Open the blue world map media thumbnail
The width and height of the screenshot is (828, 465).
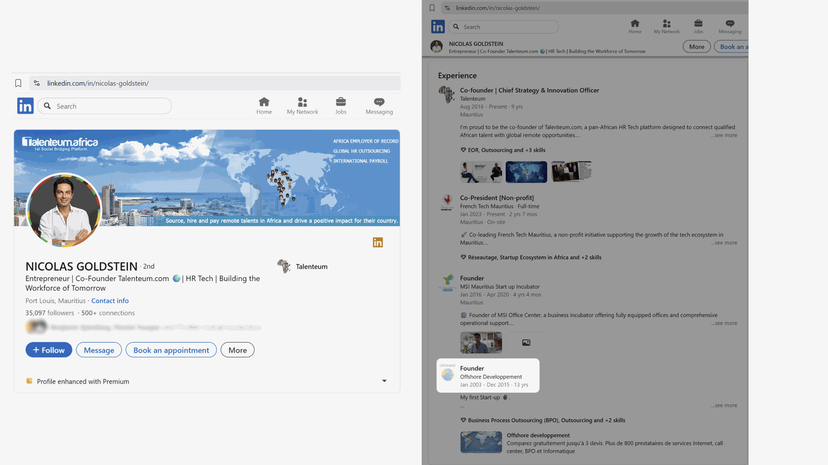(526, 172)
